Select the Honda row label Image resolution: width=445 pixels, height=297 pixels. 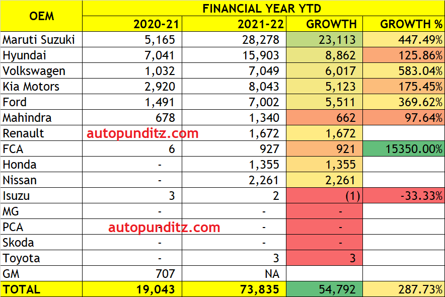(41, 164)
